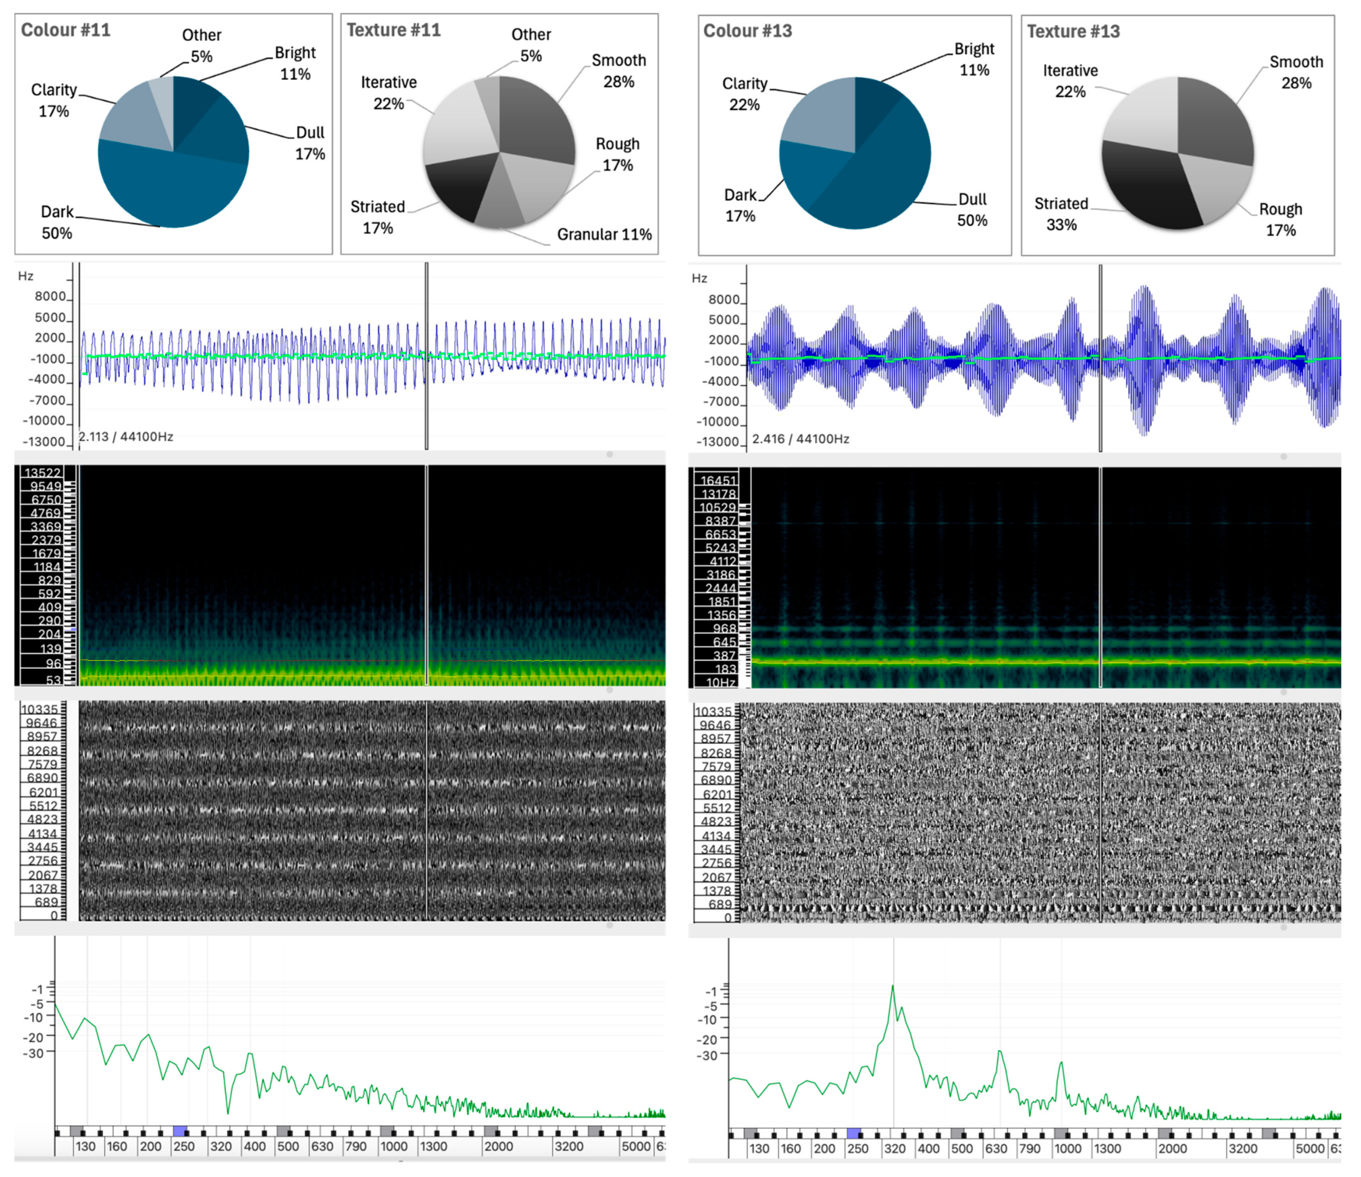
Task: Click 'Striated 17%' label in Texture #11
Action: pyautogui.click(x=378, y=217)
